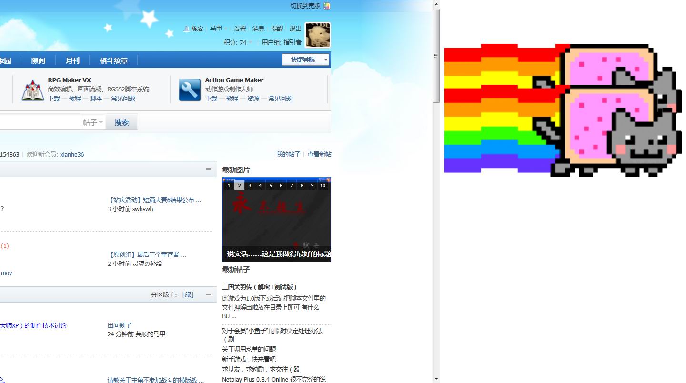This screenshot has height=383, width=686.
Task: Click the Nyan Cat image
Action: [x=563, y=110]
